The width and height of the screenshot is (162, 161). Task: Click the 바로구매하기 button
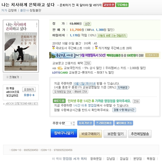(x=90, y=134)
